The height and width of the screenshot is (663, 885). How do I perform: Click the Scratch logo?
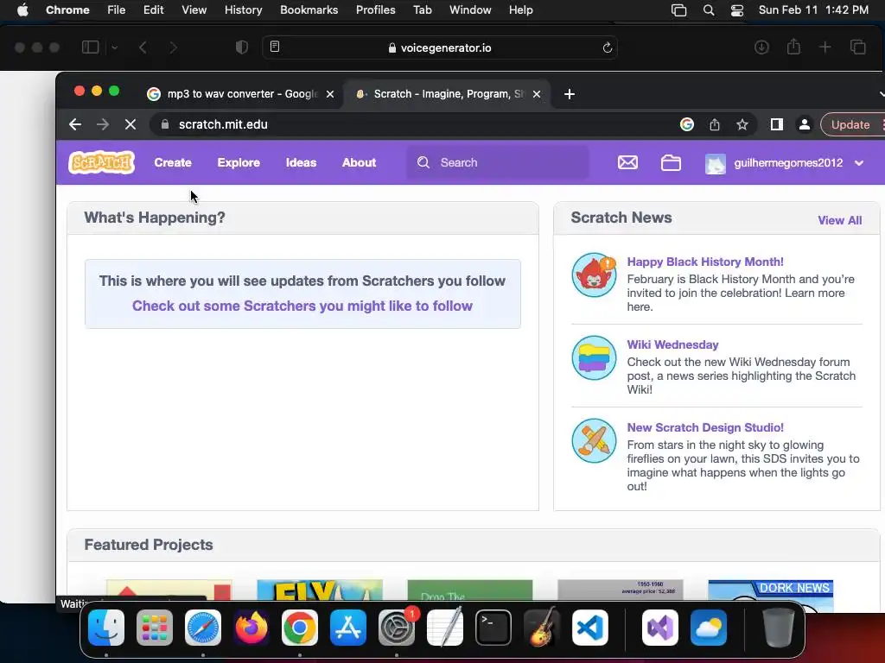point(102,162)
